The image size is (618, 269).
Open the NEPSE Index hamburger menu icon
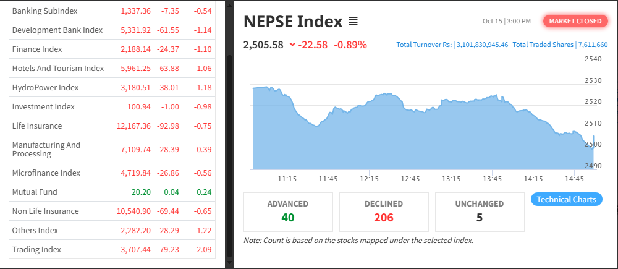(x=353, y=22)
